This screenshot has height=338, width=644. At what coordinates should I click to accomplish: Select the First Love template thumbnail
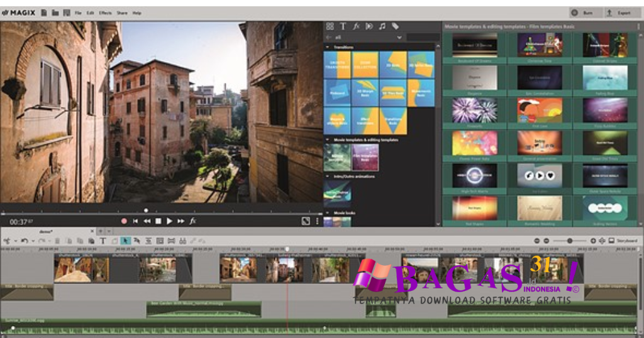click(x=539, y=111)
